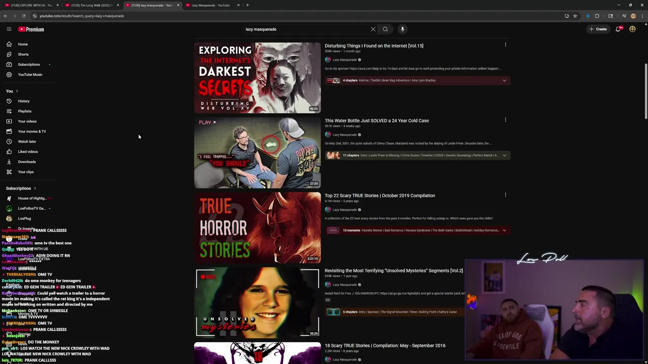Expand the Subscriptions section header

[x=21, y=188]
